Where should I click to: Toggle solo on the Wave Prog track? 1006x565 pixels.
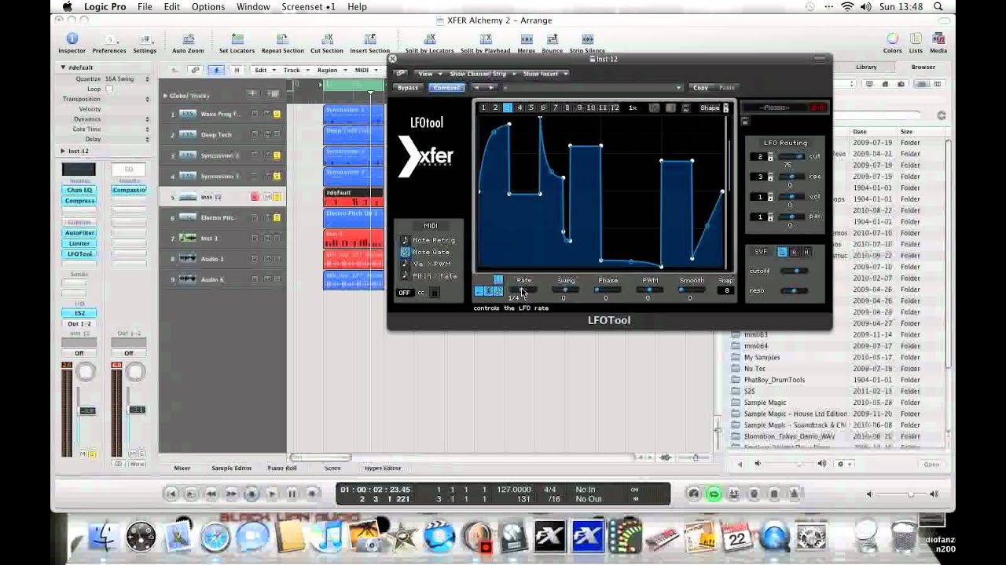coord(277,114)
